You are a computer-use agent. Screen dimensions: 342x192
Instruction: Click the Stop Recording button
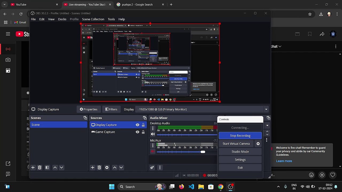[x=240, y=136]
